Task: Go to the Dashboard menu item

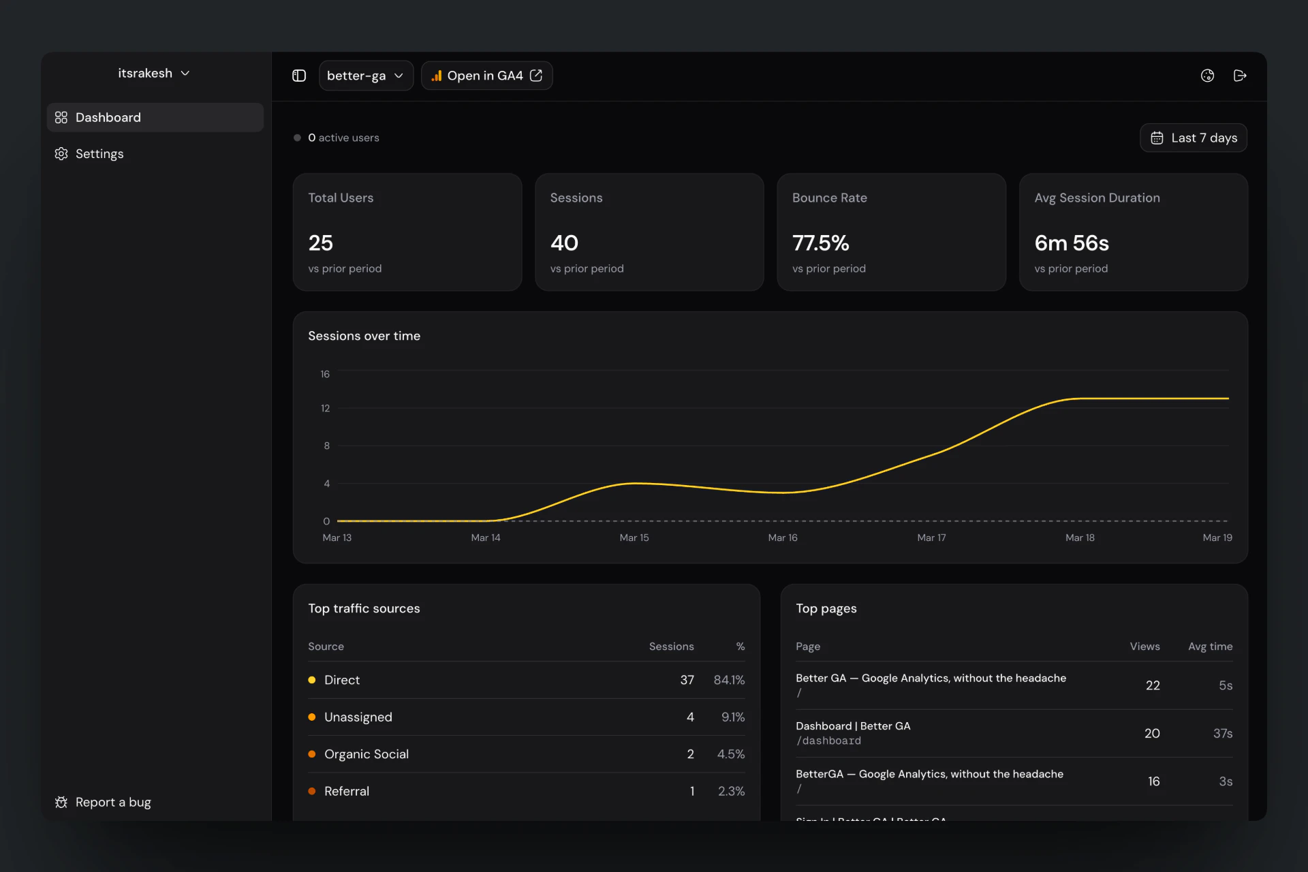Action: point(155,117)
